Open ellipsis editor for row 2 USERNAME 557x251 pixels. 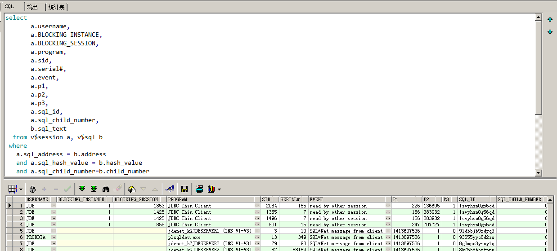[x=54, y=212]
